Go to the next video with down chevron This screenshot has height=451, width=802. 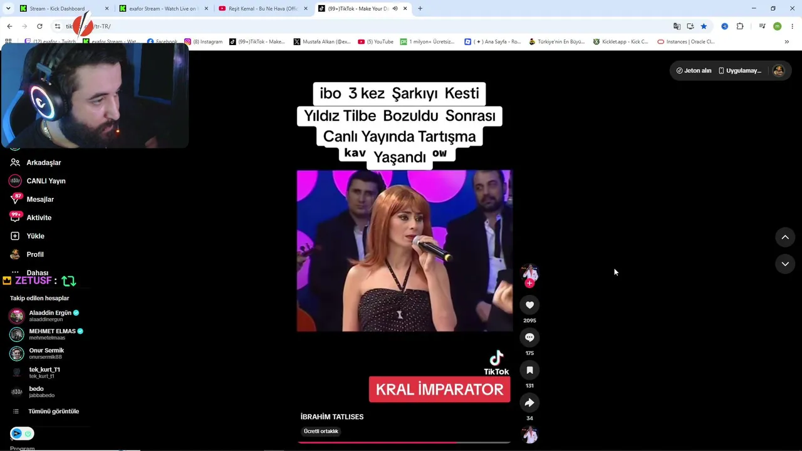tap(785, 264)
